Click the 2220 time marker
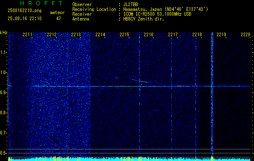254x161 pixels. [x=246, y=34]
